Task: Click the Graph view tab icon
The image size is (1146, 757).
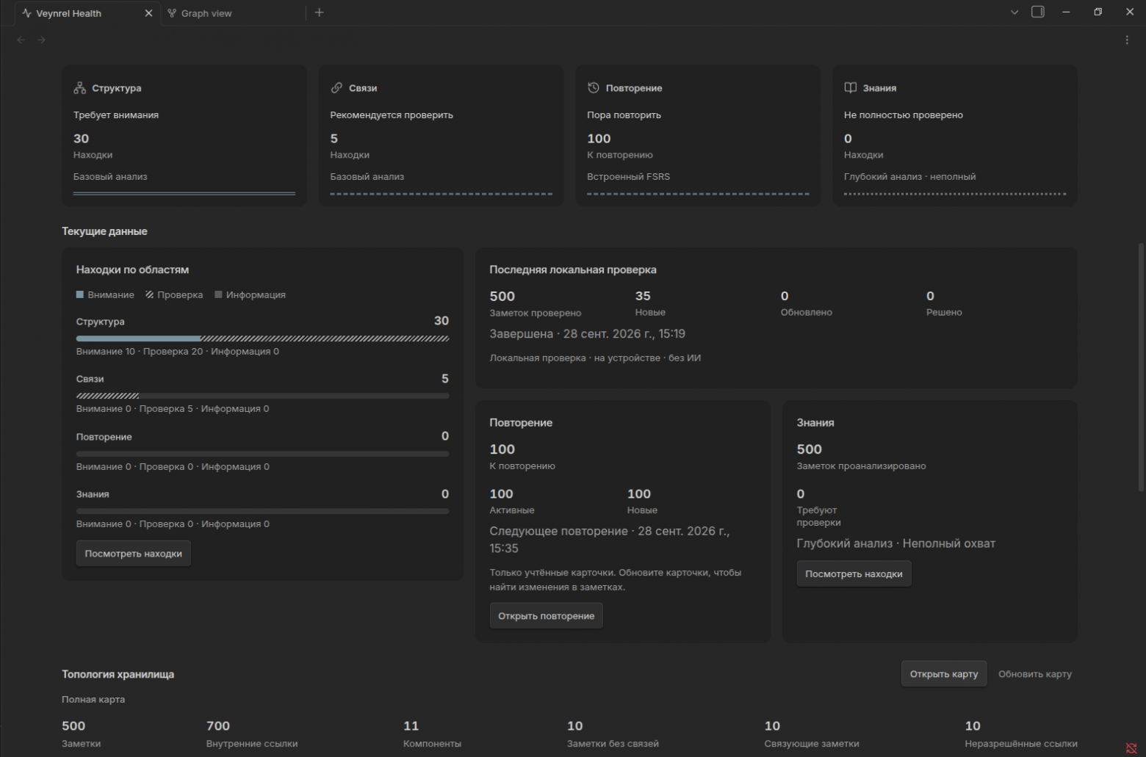Action: tap(172, 13)
